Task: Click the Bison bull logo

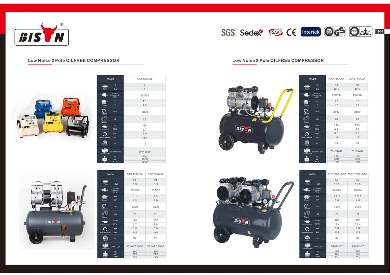Action: (x=42, y=35)
